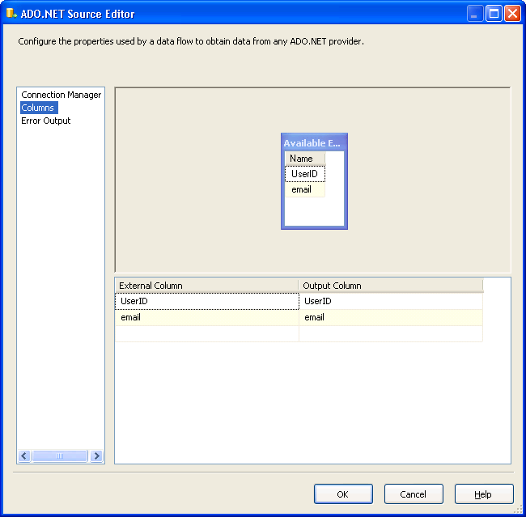Maximize the ADO.NET Source Editor window
526x517 pixels.
(x=494, y=14)
